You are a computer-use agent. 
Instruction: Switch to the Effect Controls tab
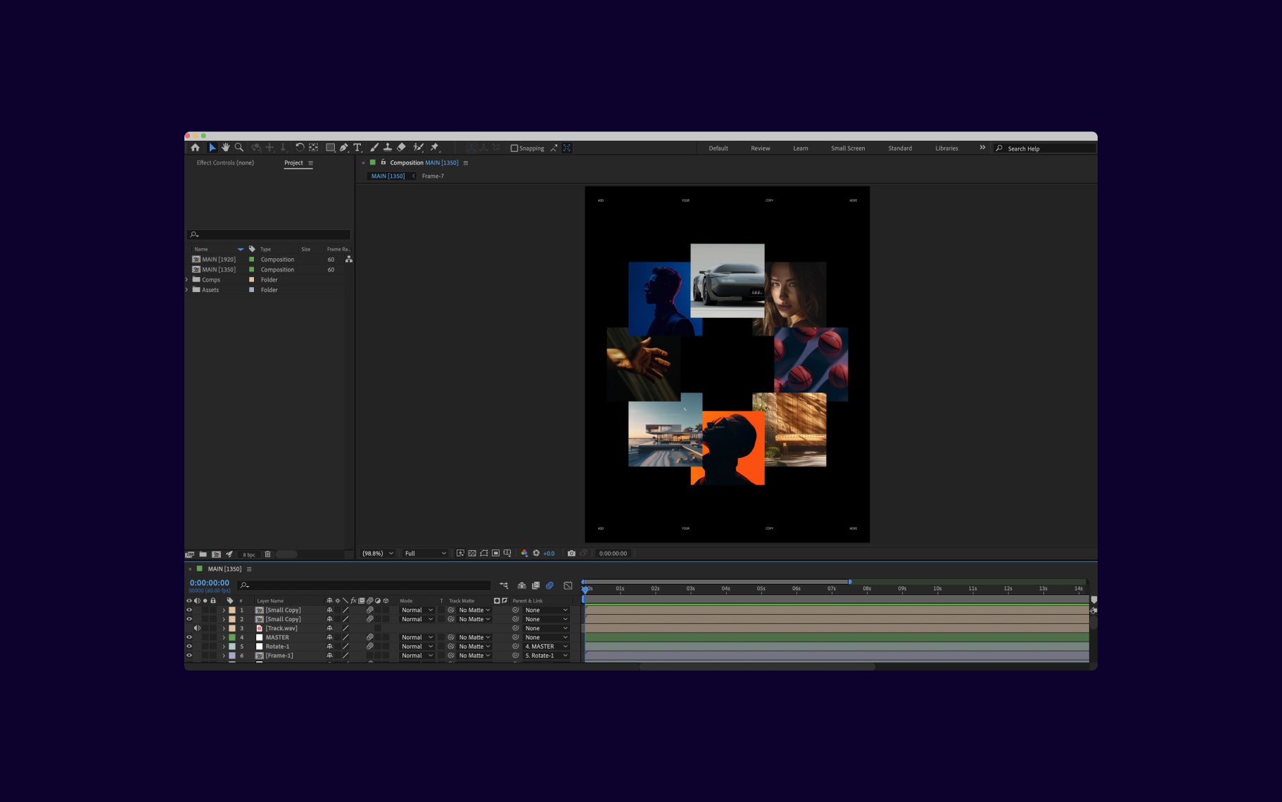(x=225, y=163)
